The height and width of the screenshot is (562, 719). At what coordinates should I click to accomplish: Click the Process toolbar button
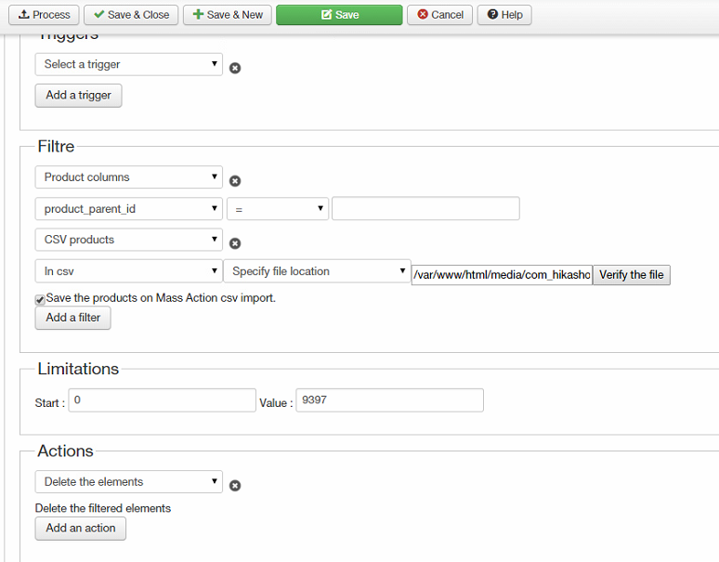click(44, 15)
